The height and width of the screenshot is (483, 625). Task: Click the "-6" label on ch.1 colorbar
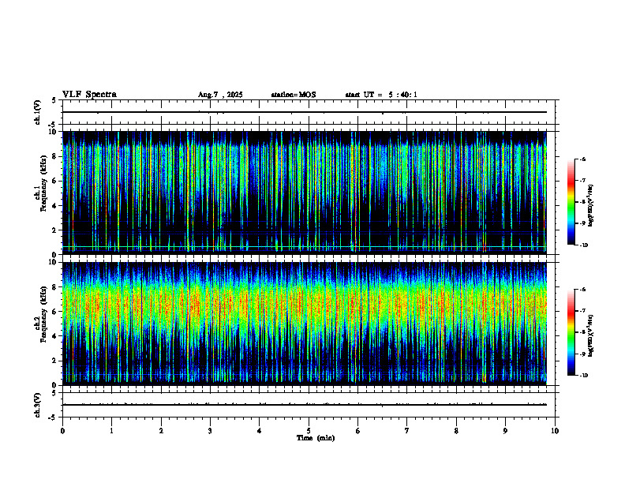pos(582,159)
